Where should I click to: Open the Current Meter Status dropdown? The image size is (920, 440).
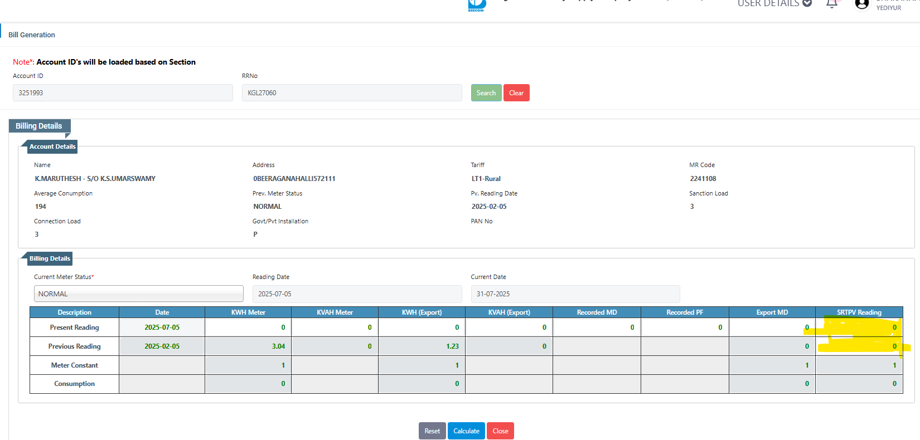coord(139,294)
